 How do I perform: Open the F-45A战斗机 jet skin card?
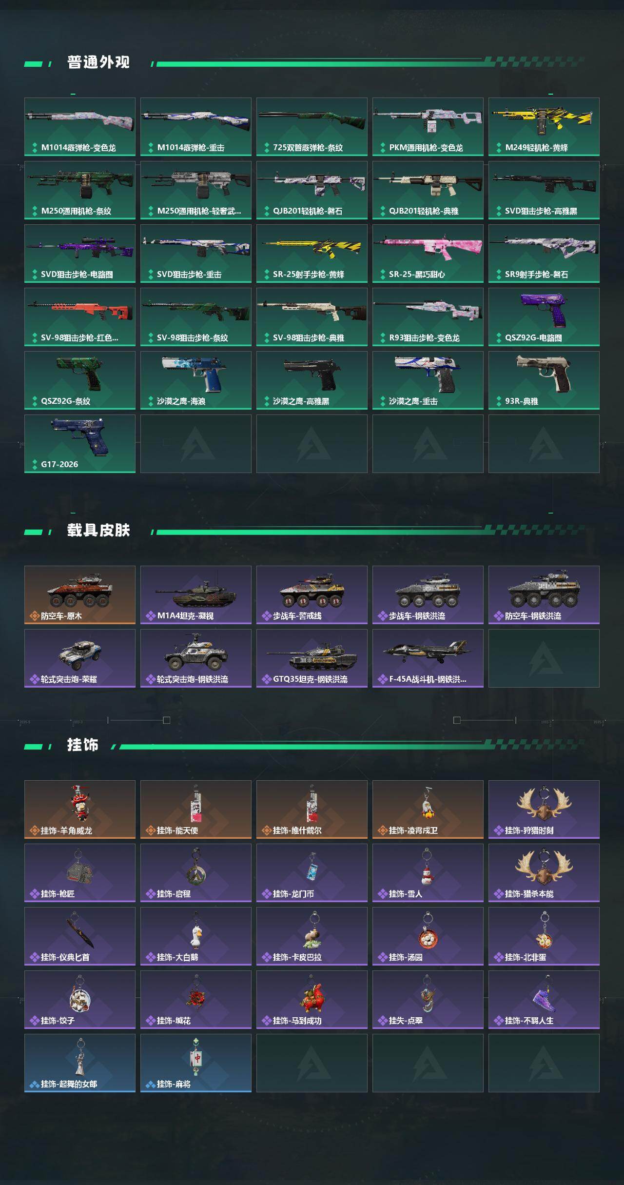click(428, 658)
